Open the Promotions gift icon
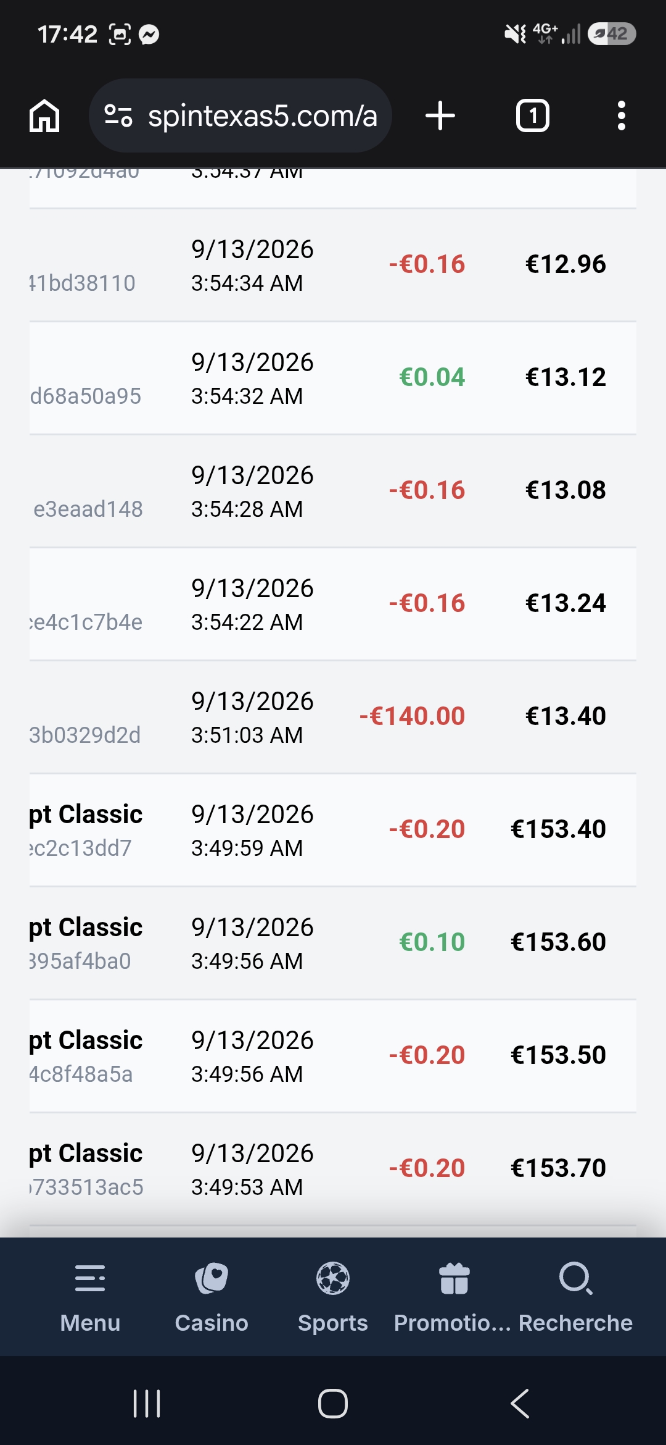This screenshot has height=1445, width=666. tap(454, 1278)
